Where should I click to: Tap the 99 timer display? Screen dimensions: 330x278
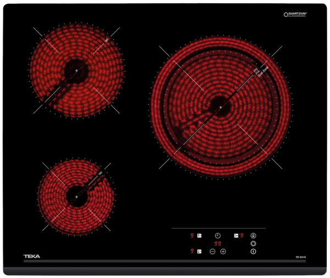[217, 243]
